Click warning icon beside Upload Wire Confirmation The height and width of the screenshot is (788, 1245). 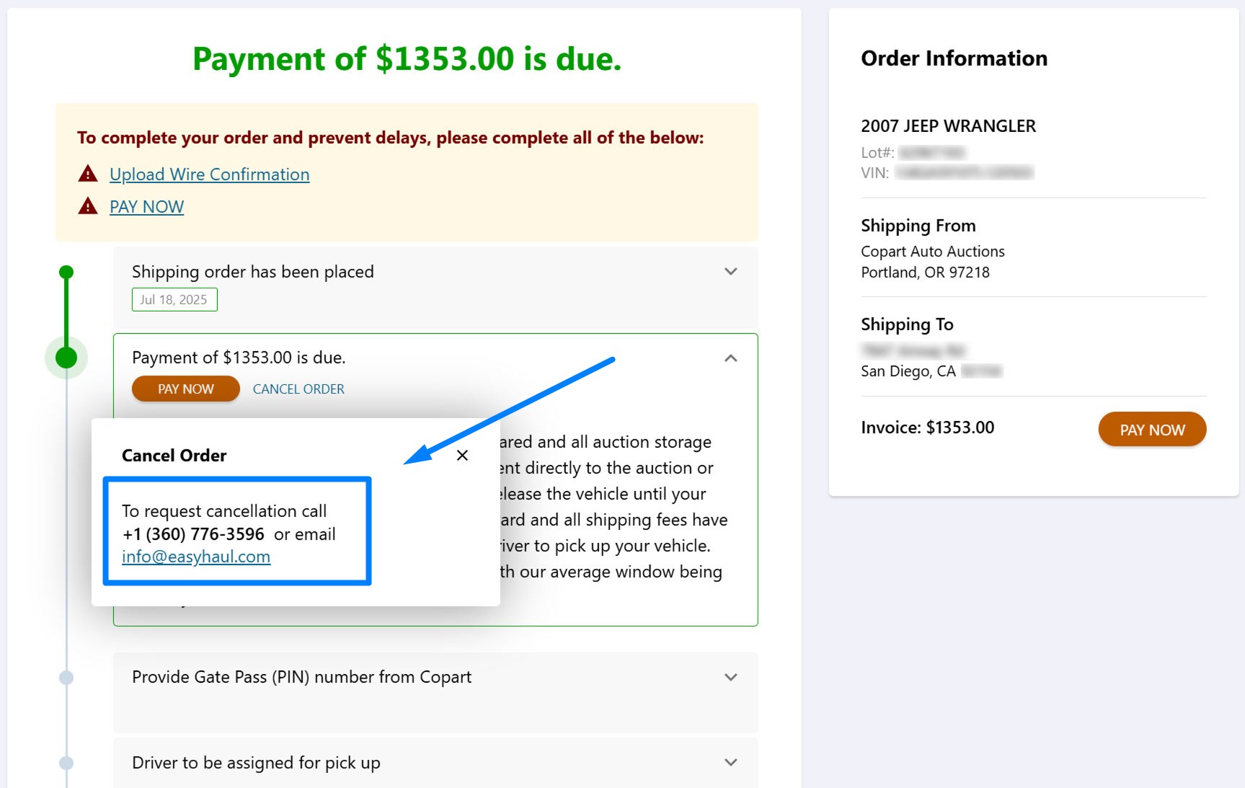pos(88,174)
